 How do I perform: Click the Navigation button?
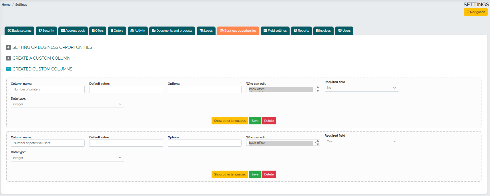click(476, 12)
